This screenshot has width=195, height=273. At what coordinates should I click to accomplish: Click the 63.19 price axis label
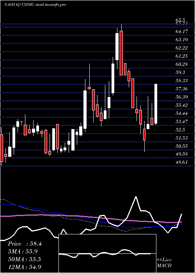tap(182, 40)
